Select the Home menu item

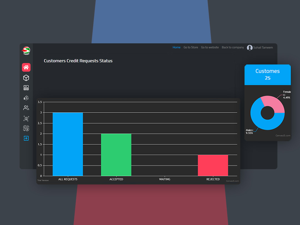176,47
